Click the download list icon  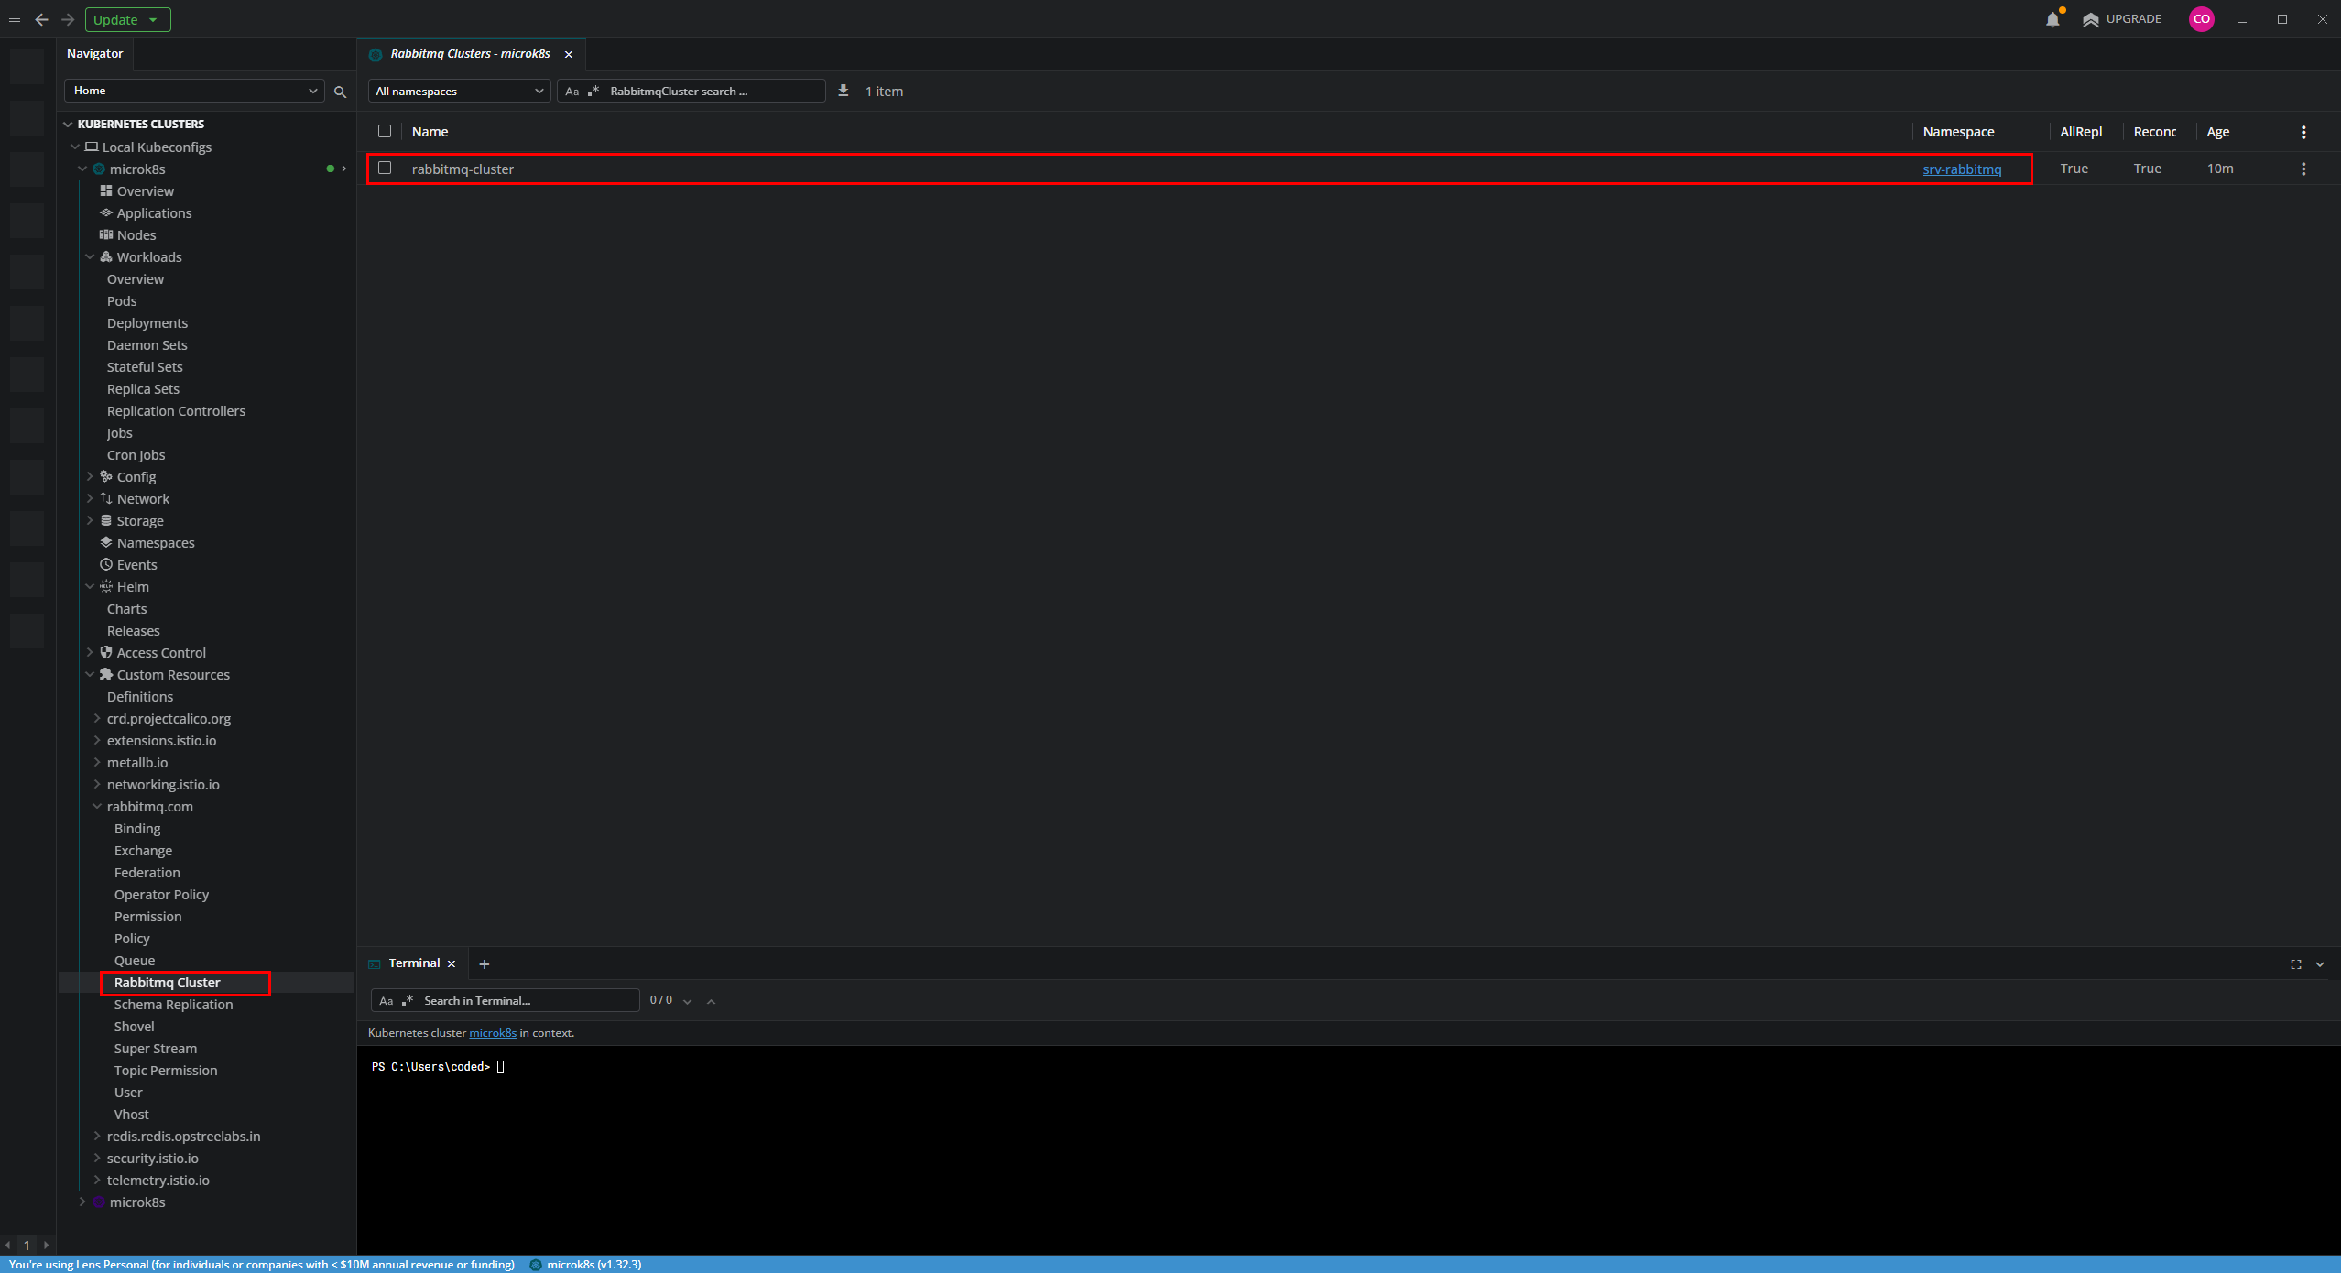[844, 91]
